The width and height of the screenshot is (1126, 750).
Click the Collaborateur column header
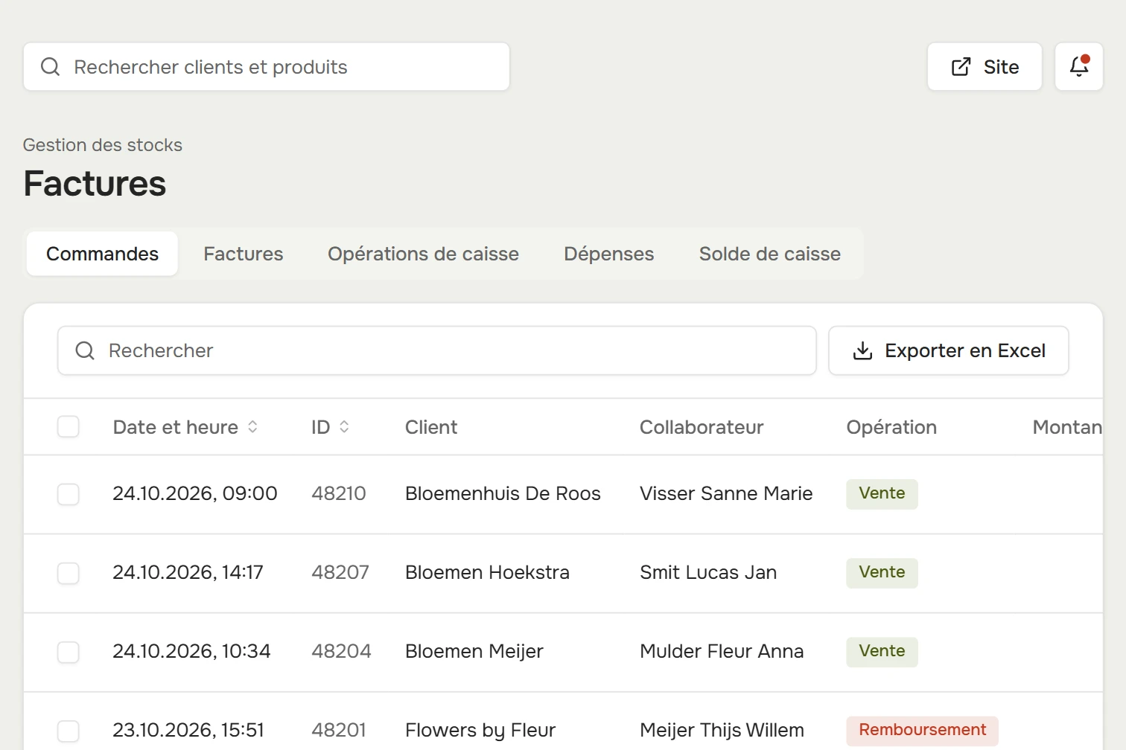[702, 427]
